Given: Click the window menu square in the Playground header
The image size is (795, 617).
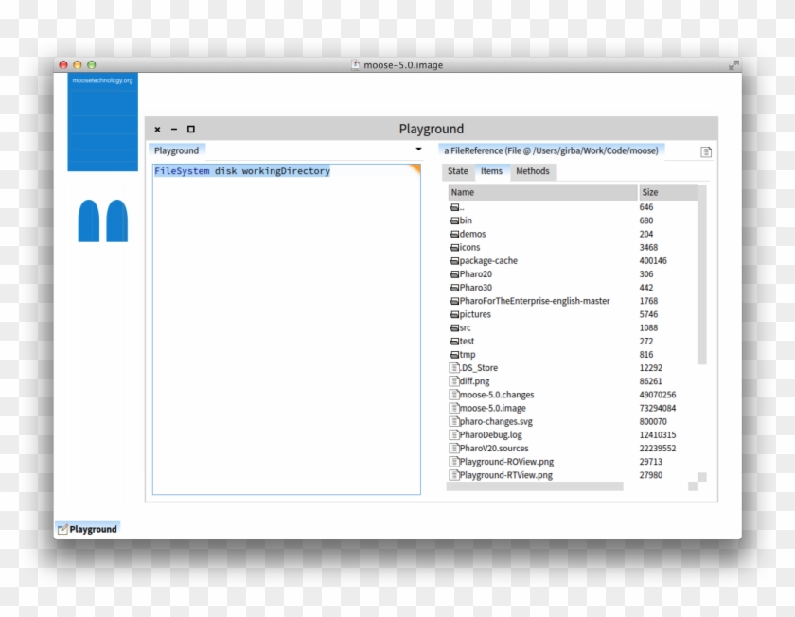Looking at the screenshot, I should click(189, 129).
